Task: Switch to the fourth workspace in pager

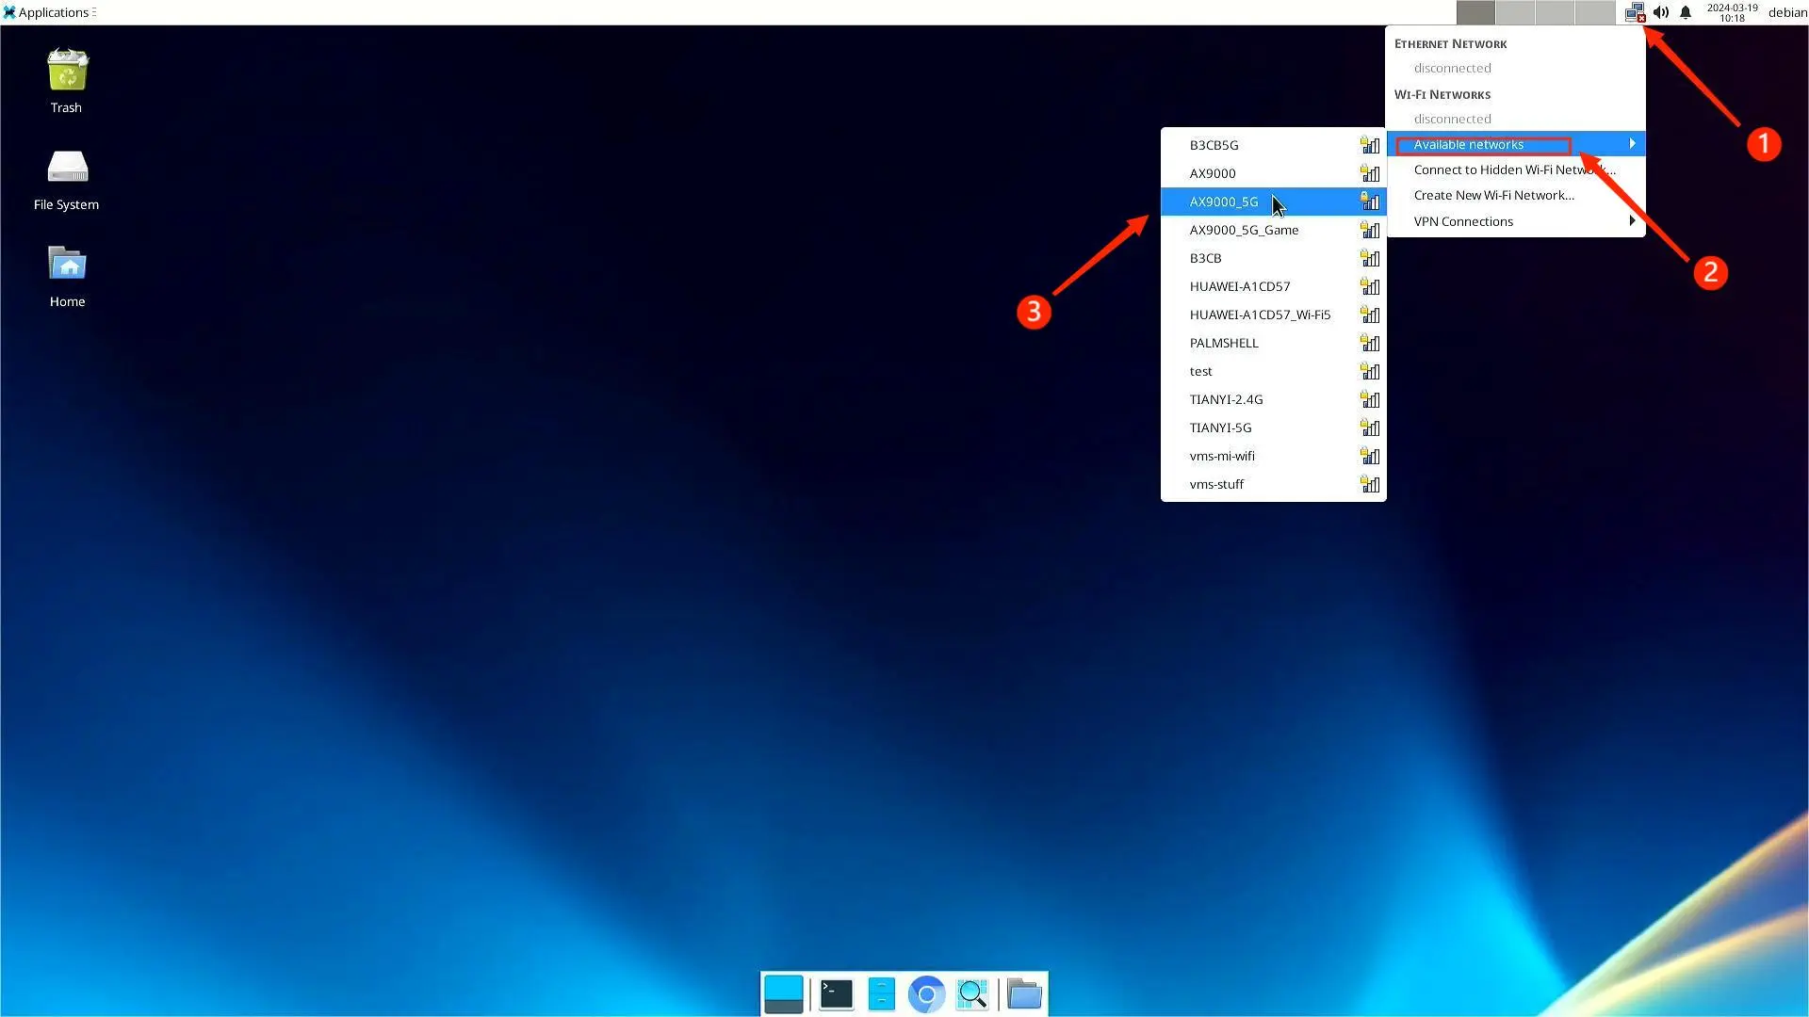Action: [1595, 12]
